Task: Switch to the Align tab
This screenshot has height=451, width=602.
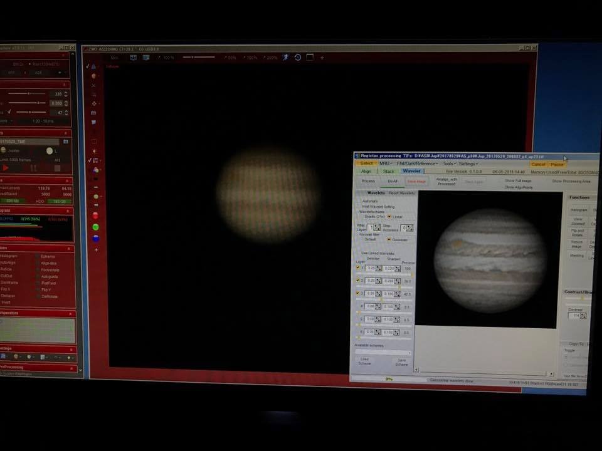Action: point(366,172)
